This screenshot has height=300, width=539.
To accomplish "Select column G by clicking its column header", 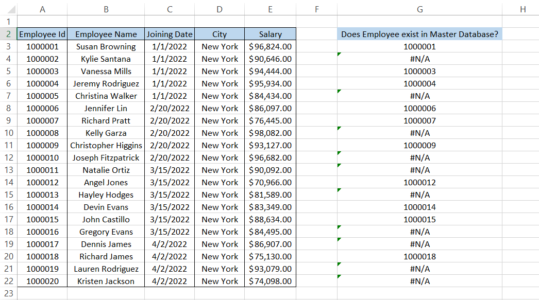I will pyautogui.click(x=419, y=9).
